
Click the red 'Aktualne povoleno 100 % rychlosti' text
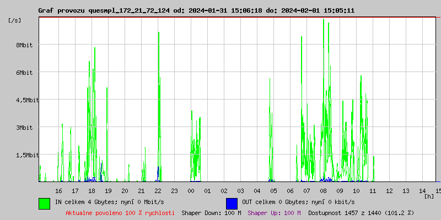click(x=120, y=212)
